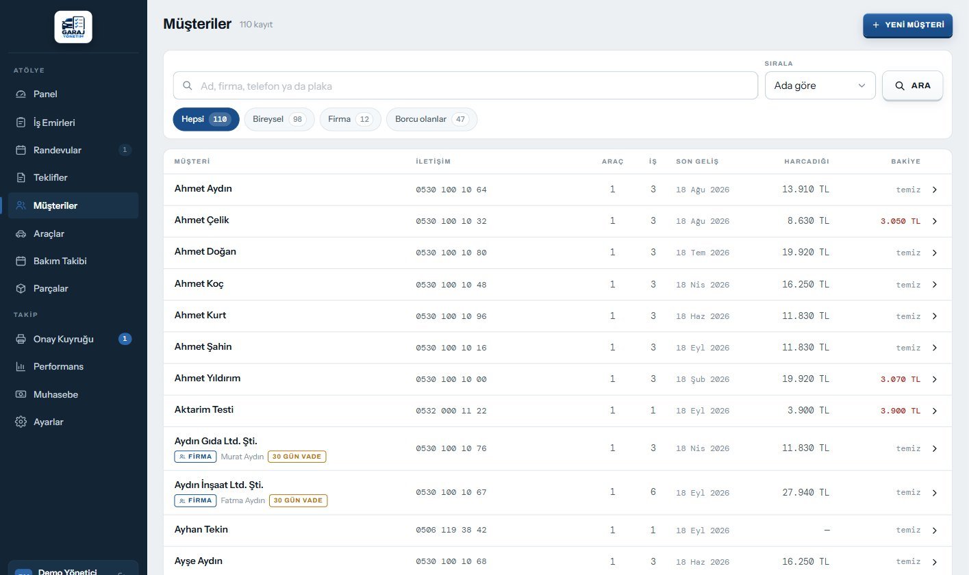The width and height of the screenshot is (969, 575).
Task: Click the Harcadığı column header
Action: click(807, 162)
